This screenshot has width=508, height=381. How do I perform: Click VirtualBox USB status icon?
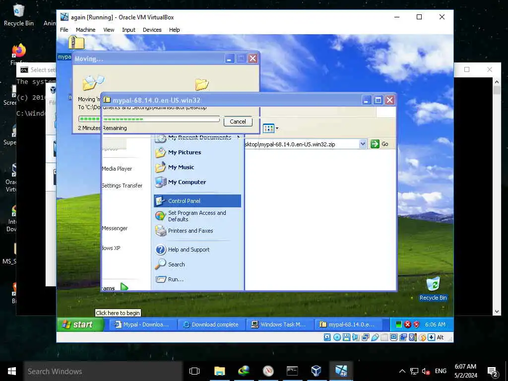tap(375, 337)
